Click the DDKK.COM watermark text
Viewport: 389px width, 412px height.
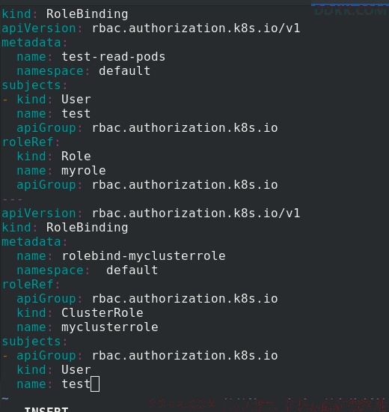(350, 11)
